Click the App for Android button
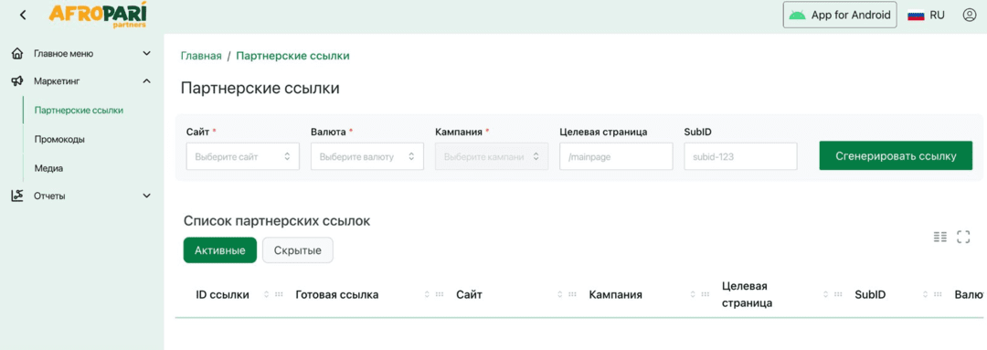The image size is (987, 350). 840,16
